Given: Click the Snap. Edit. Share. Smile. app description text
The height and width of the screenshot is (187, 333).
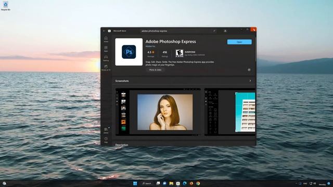Looking at the screenshot, I should coord(180,63).
